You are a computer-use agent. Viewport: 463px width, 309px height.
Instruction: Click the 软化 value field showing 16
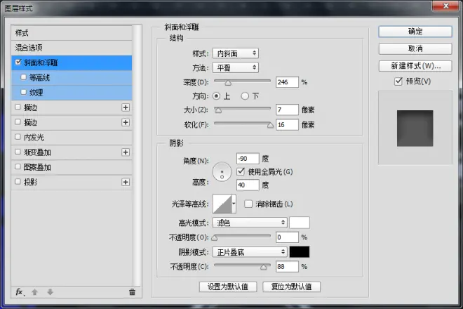tap(287, 124)
